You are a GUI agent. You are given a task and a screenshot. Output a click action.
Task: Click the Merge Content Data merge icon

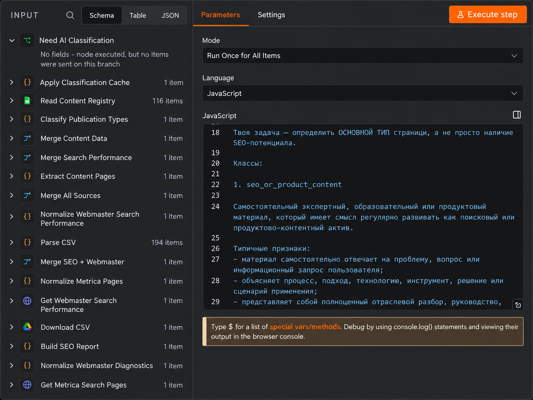click(x=27, y=138)
